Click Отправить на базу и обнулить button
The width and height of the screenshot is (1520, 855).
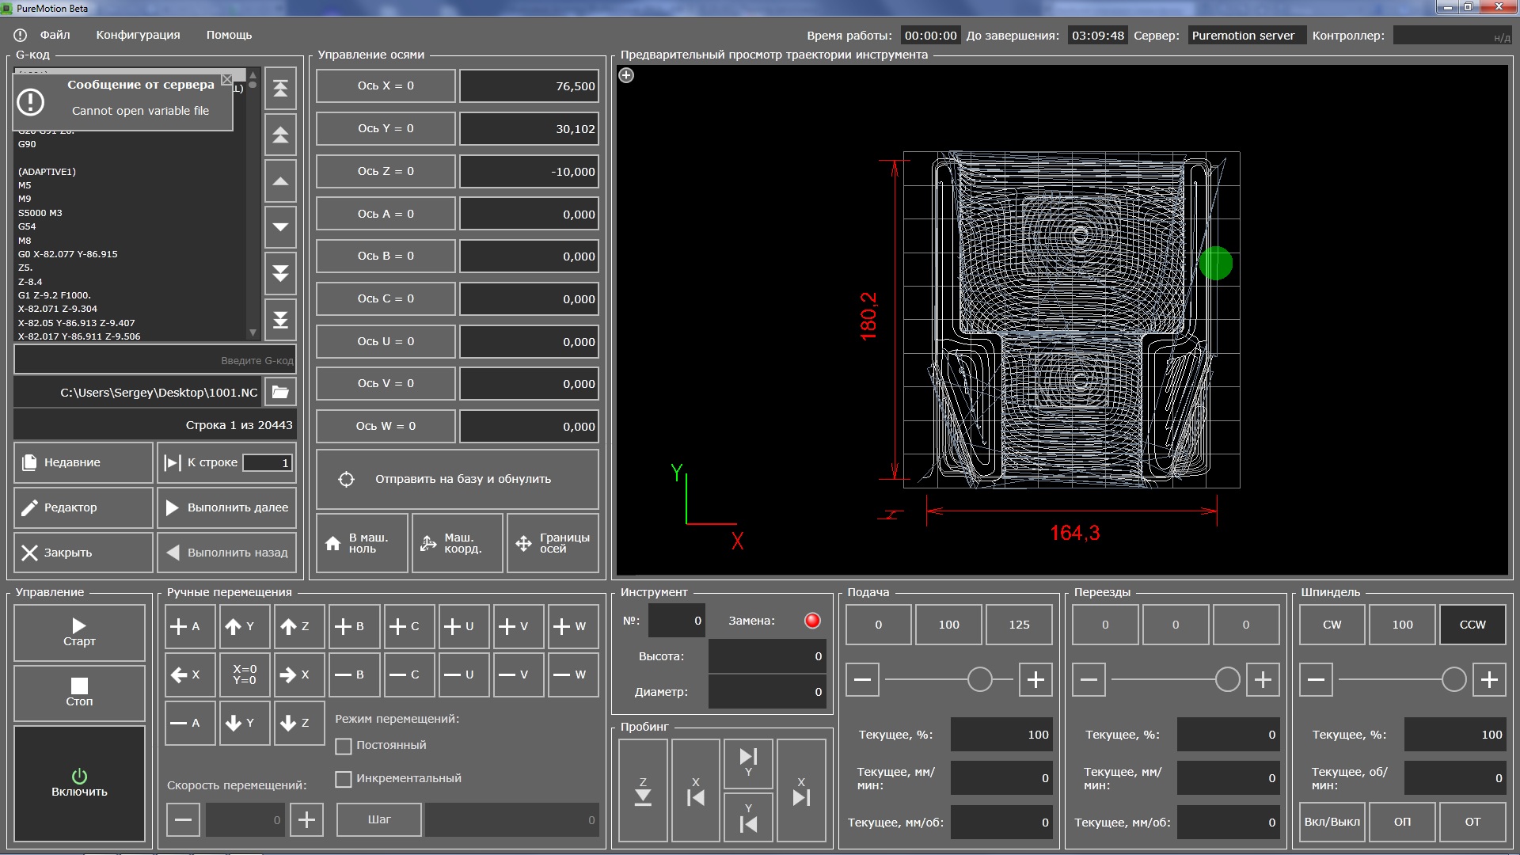point(457,479)
